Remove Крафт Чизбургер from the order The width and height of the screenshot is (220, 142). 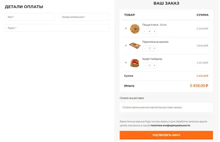click(x=126, y=63)
